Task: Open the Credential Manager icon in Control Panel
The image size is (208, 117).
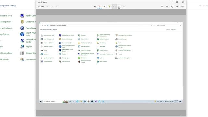Action: (x=22, y=22)
